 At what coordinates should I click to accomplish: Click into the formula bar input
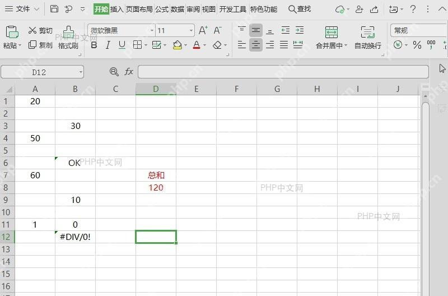283,72
